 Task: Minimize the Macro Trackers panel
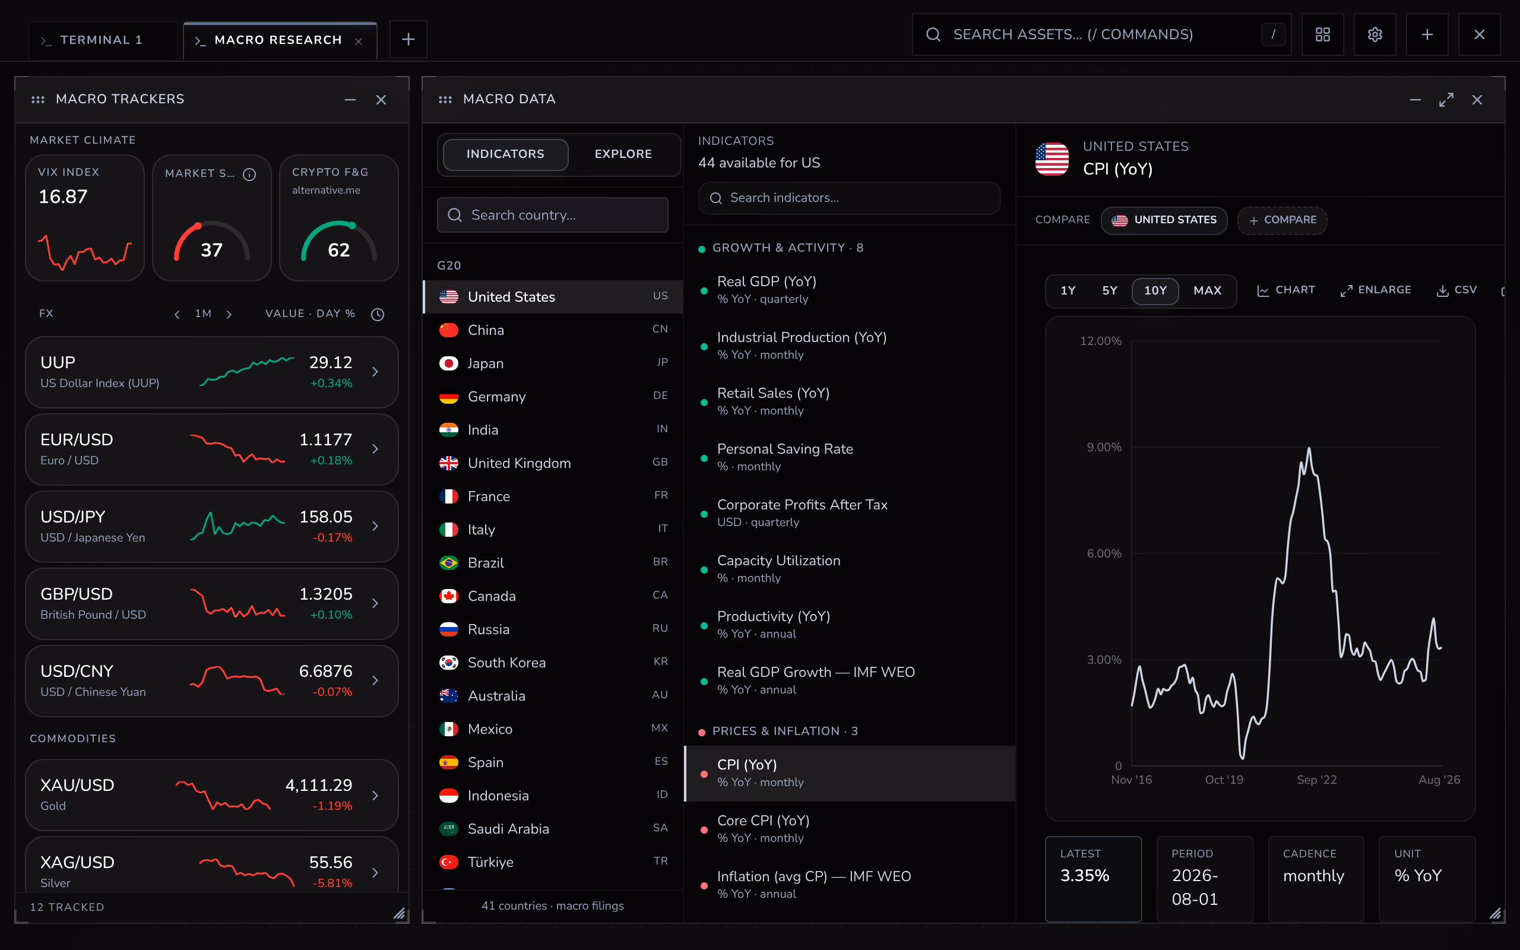point(350,99)
